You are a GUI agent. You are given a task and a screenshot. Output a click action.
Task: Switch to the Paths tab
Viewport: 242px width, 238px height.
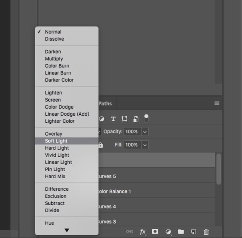pyautogui.click(x=105, y=104)
